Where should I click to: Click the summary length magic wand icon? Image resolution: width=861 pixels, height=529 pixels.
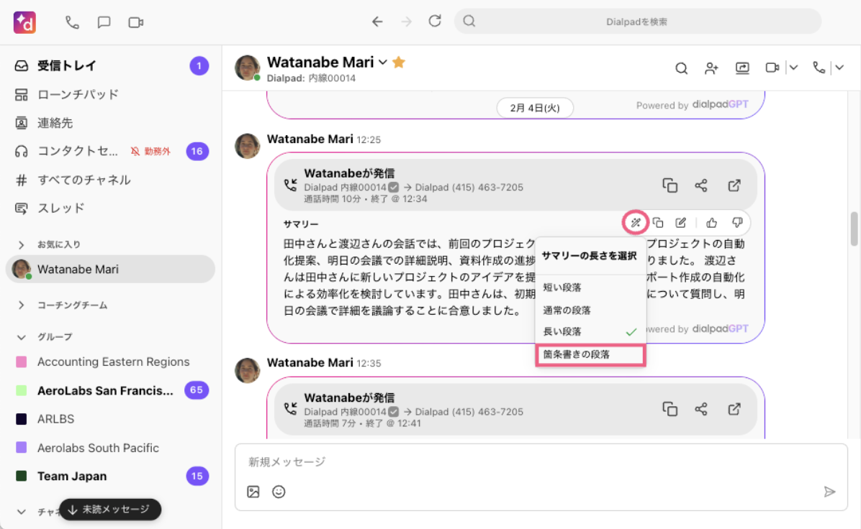click(636, 223)
